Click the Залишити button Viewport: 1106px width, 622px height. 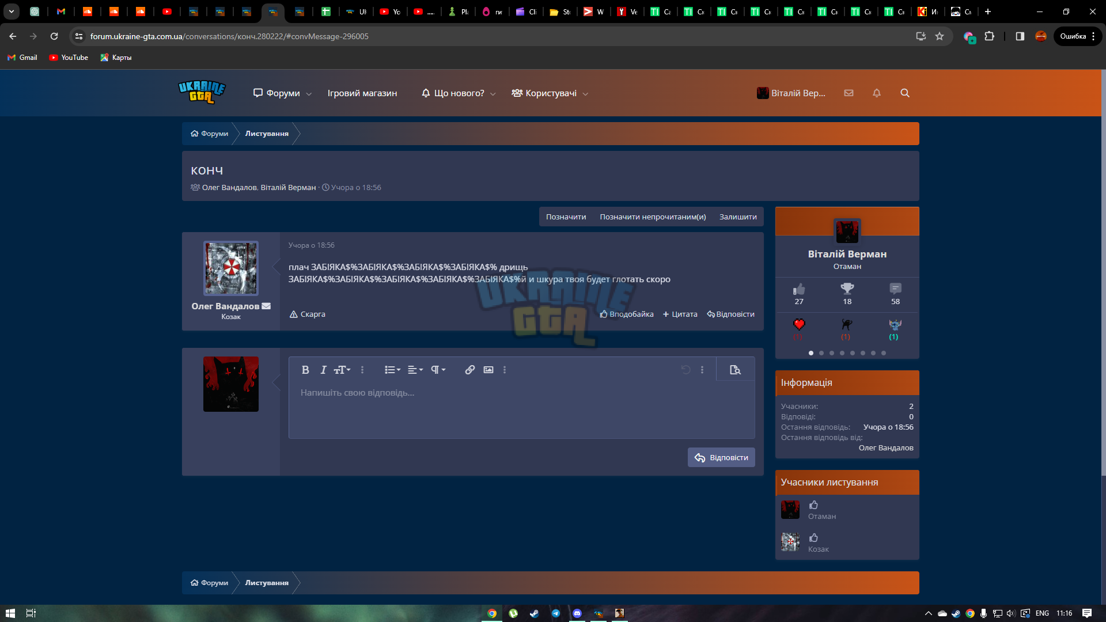738,217
